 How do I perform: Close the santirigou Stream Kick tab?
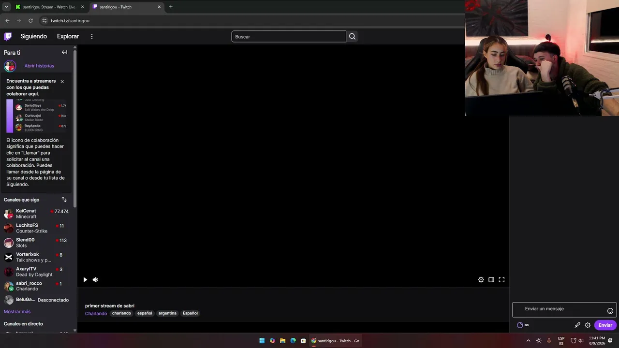(x=82, y=7)
